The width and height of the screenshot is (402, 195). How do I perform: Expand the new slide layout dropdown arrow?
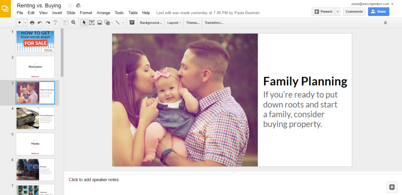[25, 22]
